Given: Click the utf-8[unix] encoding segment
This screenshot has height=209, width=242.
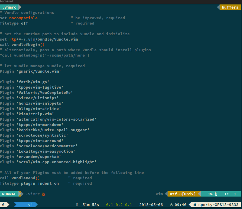Looking at the screenshot, I should 183,194.
